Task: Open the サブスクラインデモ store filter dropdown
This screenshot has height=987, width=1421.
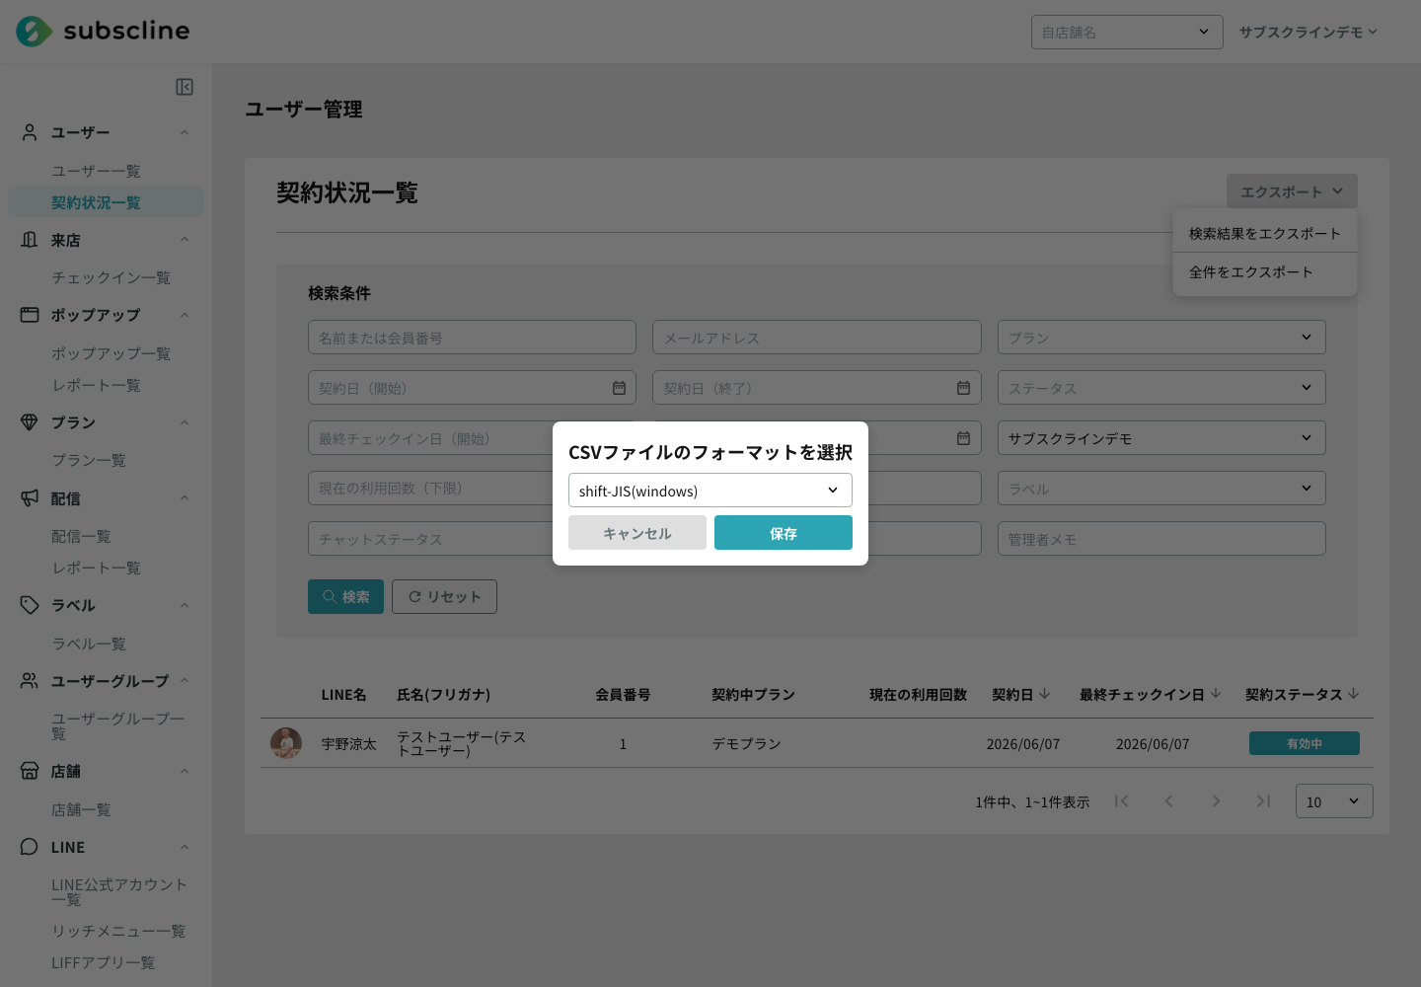Action: pos(1161,438)
